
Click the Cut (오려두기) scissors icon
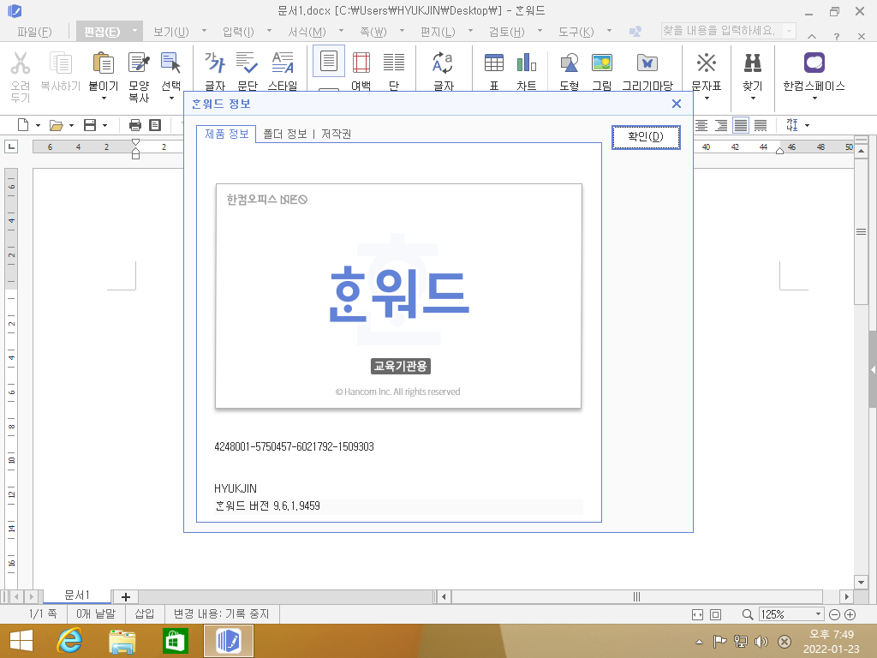click(x=21, y=63)
